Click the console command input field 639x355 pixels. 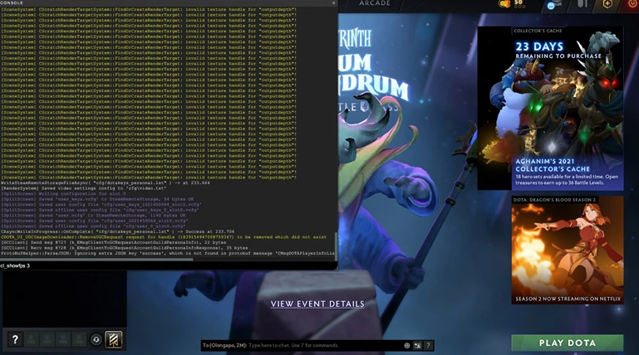coord(169,266)
